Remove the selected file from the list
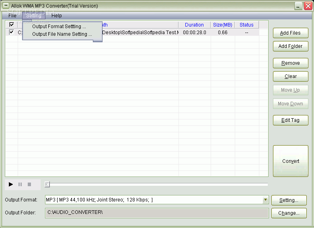The height and width of the screenshot is (228, 314). pyautogui.click(x=290, y=63)
